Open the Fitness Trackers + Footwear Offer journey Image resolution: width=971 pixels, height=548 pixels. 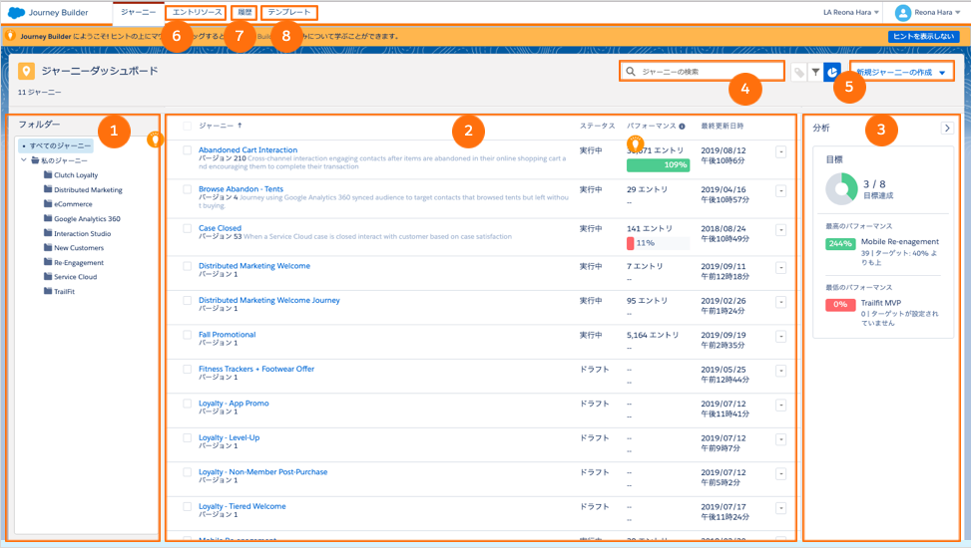pyautogui.click(x=256, y=369)
